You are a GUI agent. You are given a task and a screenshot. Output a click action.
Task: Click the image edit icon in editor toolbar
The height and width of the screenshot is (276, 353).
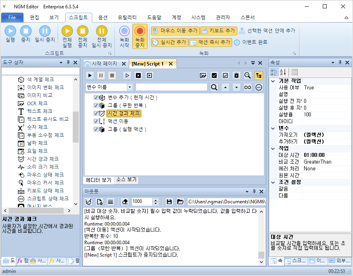click(203, 75)
